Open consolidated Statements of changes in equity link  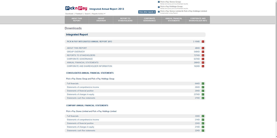point(81,94)
